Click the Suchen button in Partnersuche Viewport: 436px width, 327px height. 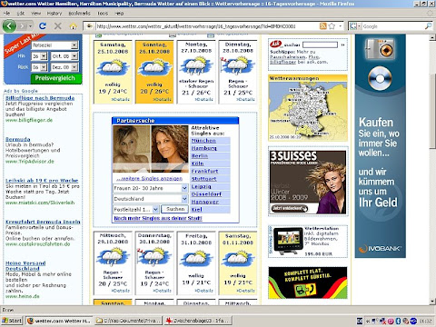click(175, 209)
